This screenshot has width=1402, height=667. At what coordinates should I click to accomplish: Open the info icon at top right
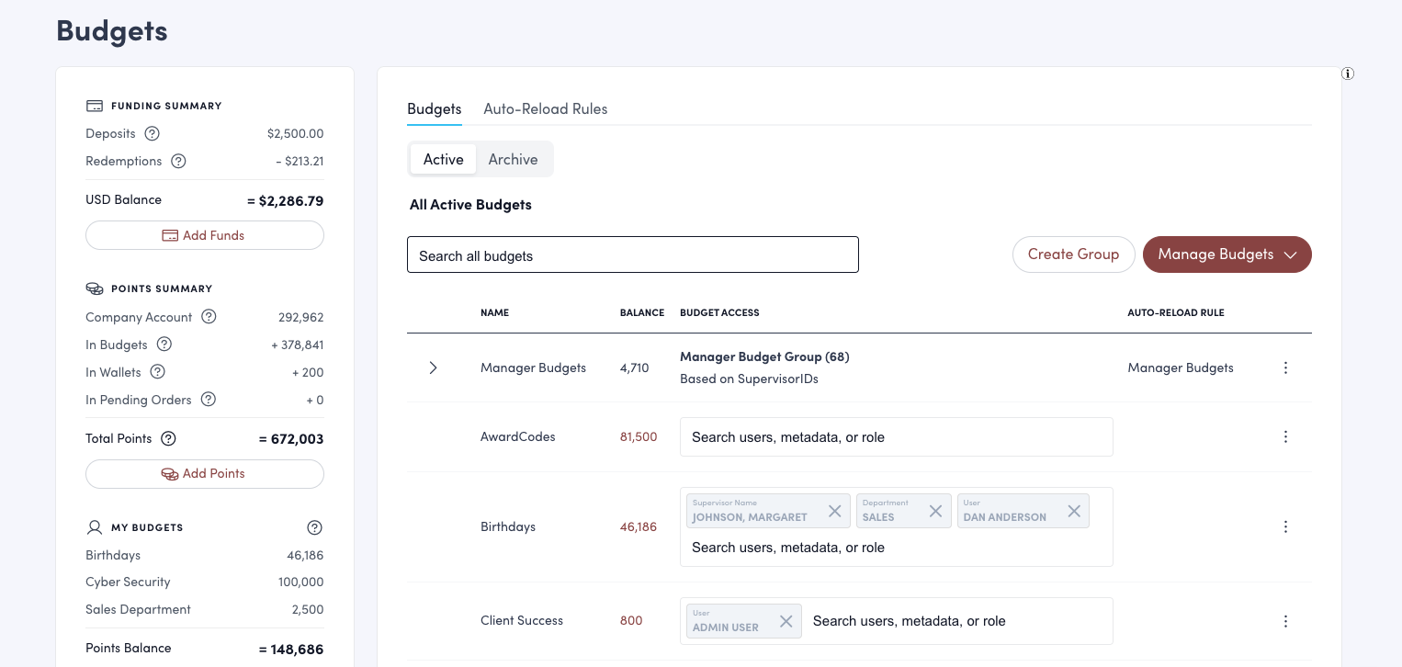[1348, 73]
